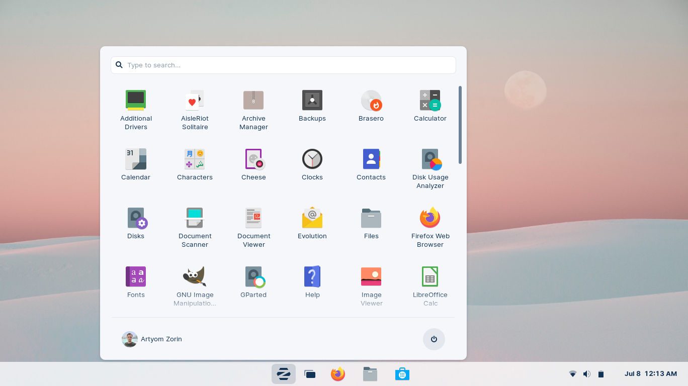Open the Software store on the taskbar
The image size is (688, 386).
pyautogui.click(x=402, y=374)
